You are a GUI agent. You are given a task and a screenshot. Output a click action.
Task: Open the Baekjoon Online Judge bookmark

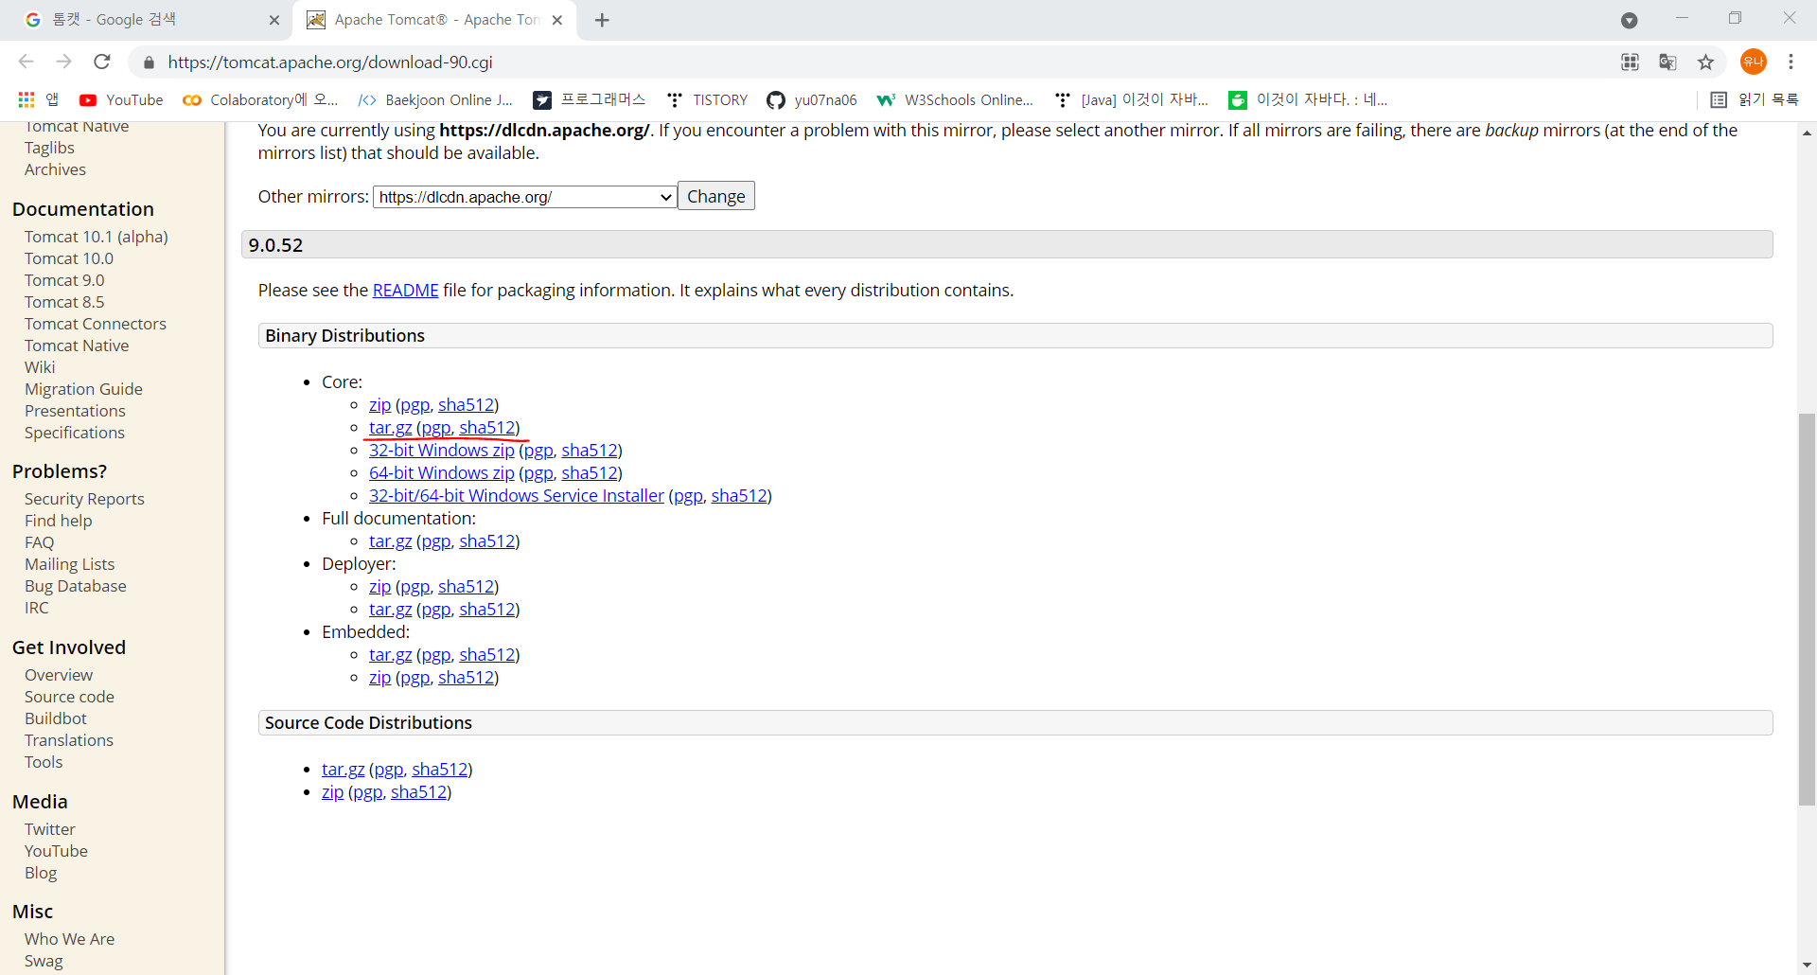(435, 99)
